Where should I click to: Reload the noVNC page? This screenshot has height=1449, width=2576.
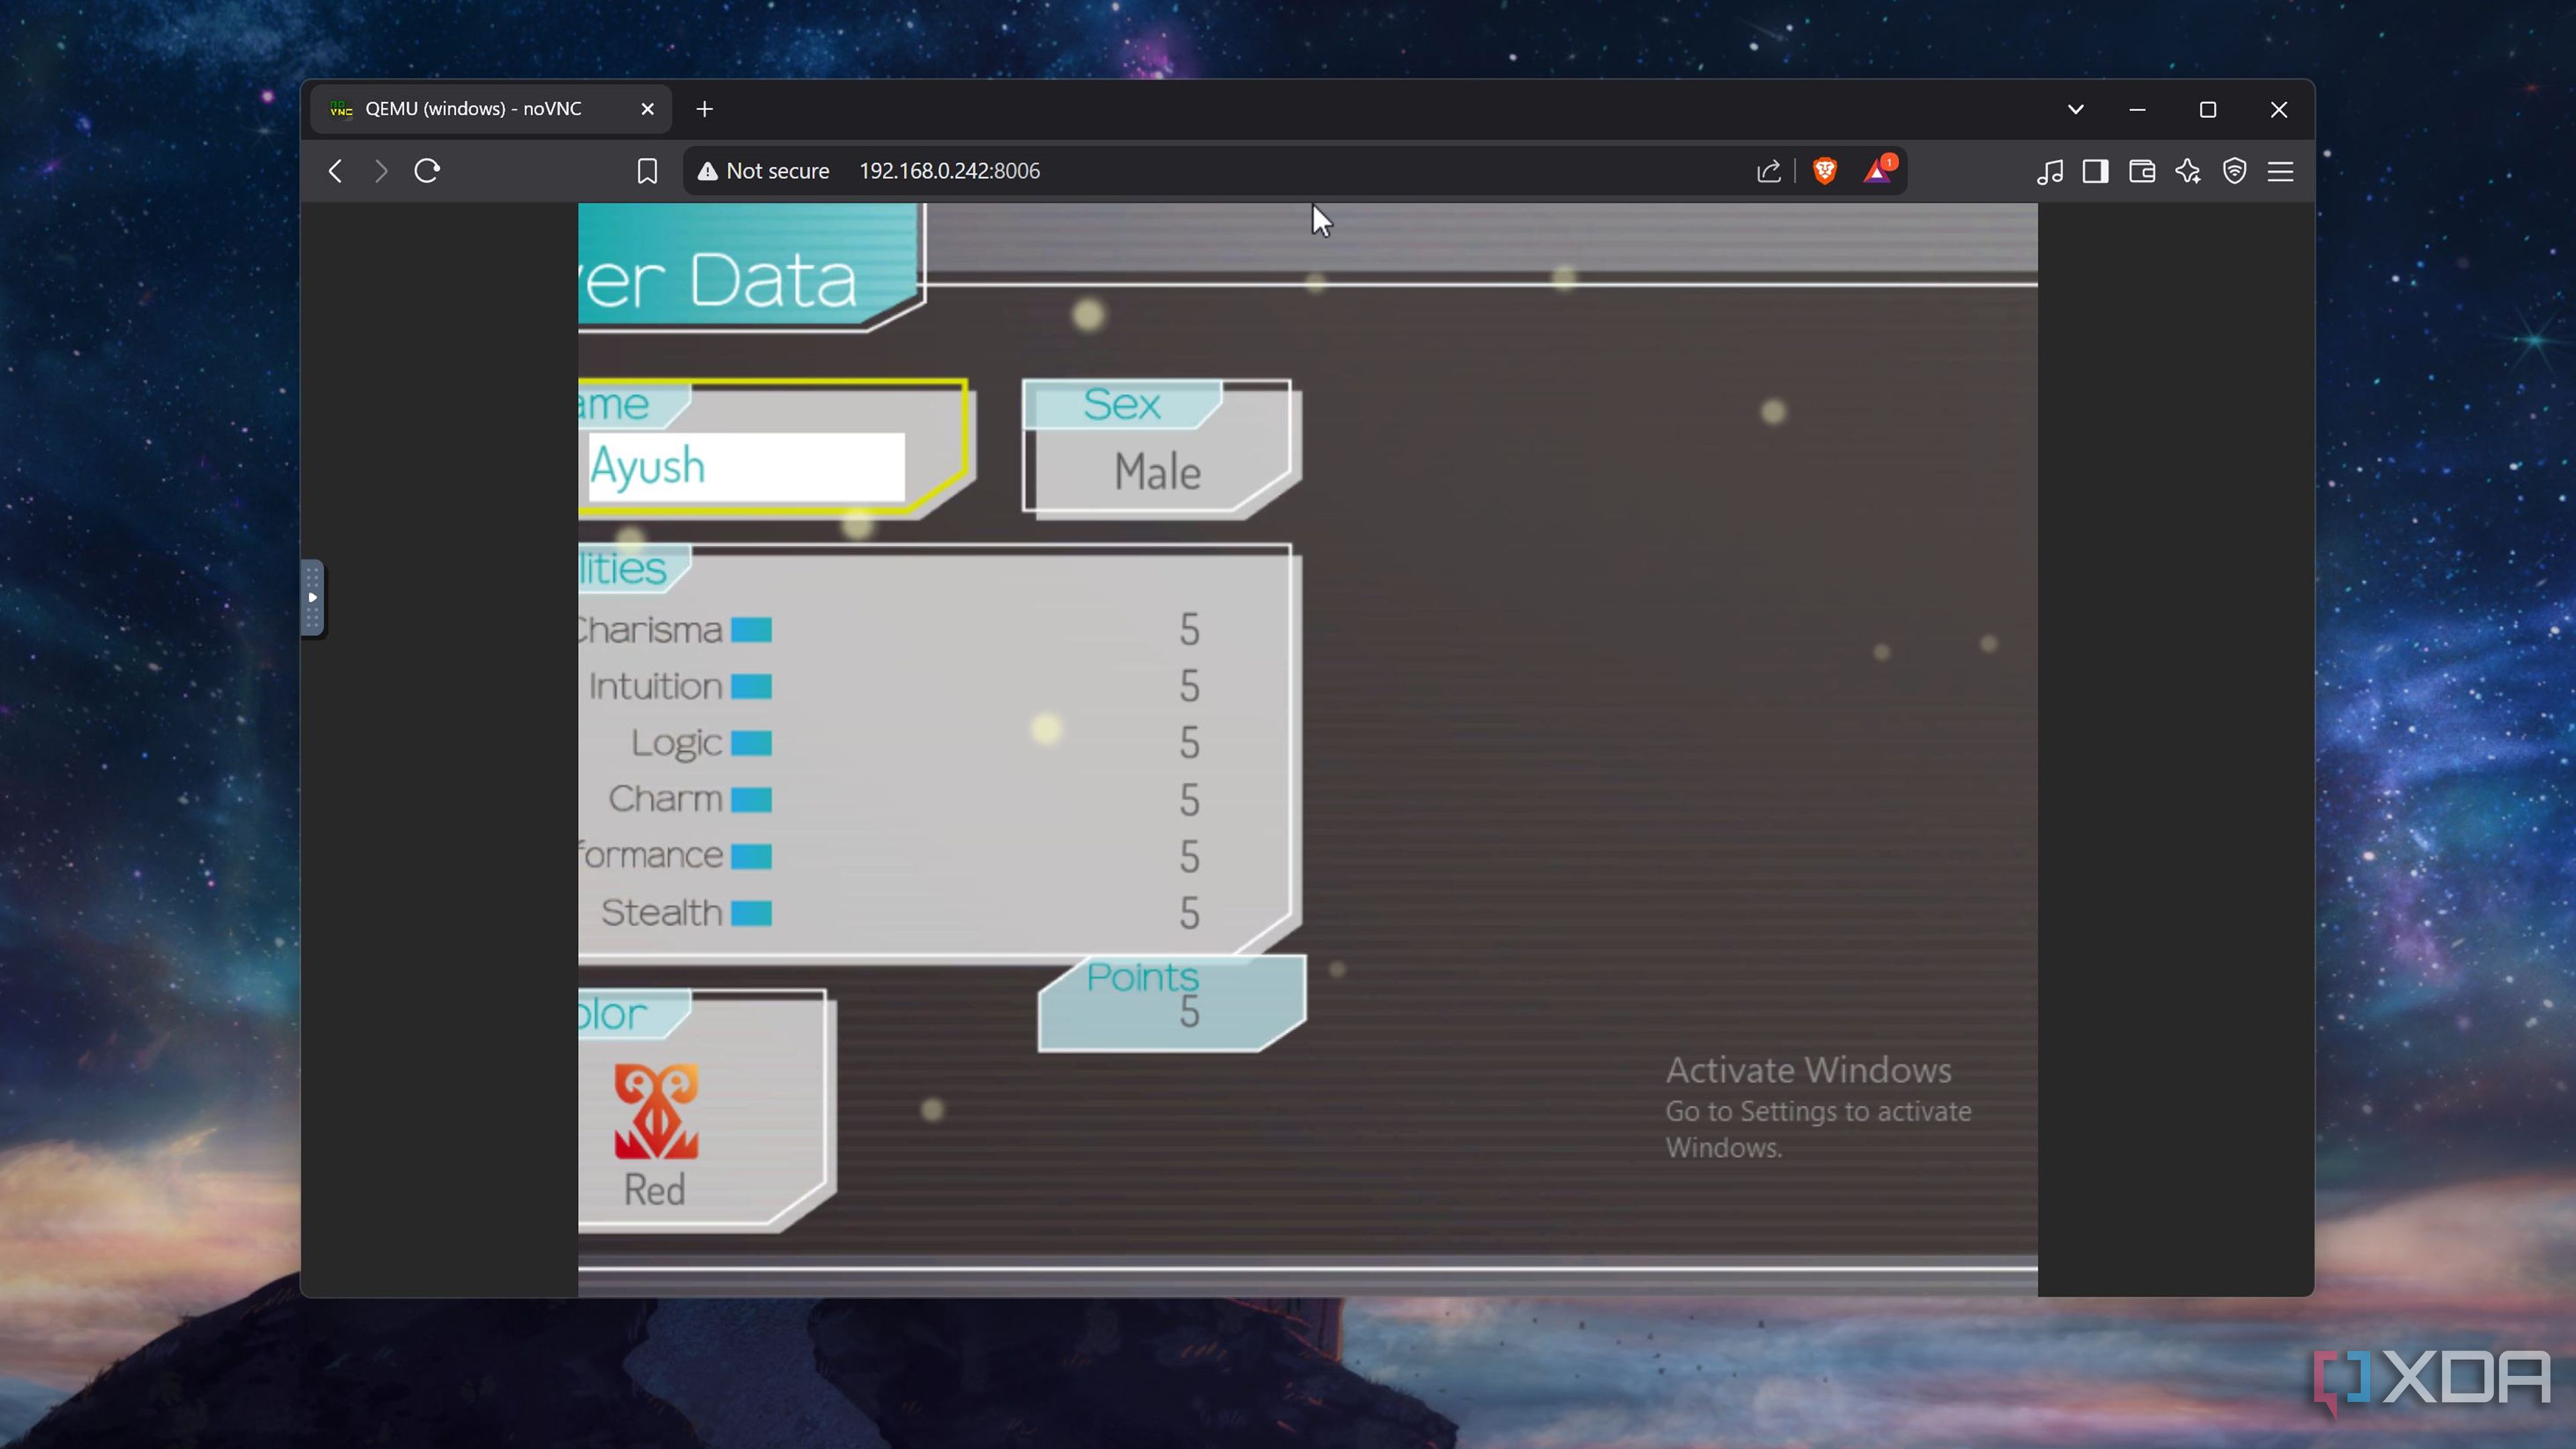coord(427,171)
